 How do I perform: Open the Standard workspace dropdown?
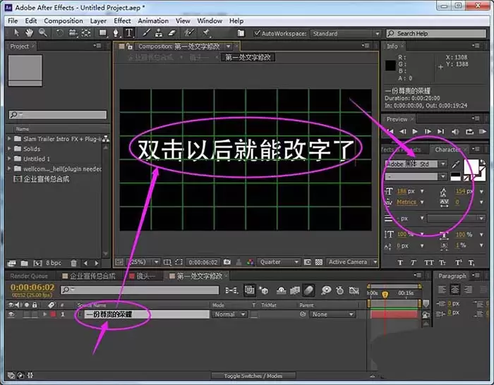point(346,33)
